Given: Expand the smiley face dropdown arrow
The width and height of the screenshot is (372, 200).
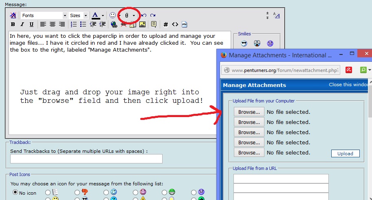Looking at the screenshot, I should (x=119, y=15).
